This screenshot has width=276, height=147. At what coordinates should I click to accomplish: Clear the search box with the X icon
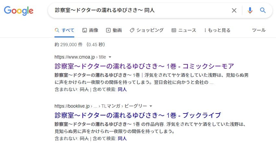[234, 10]
